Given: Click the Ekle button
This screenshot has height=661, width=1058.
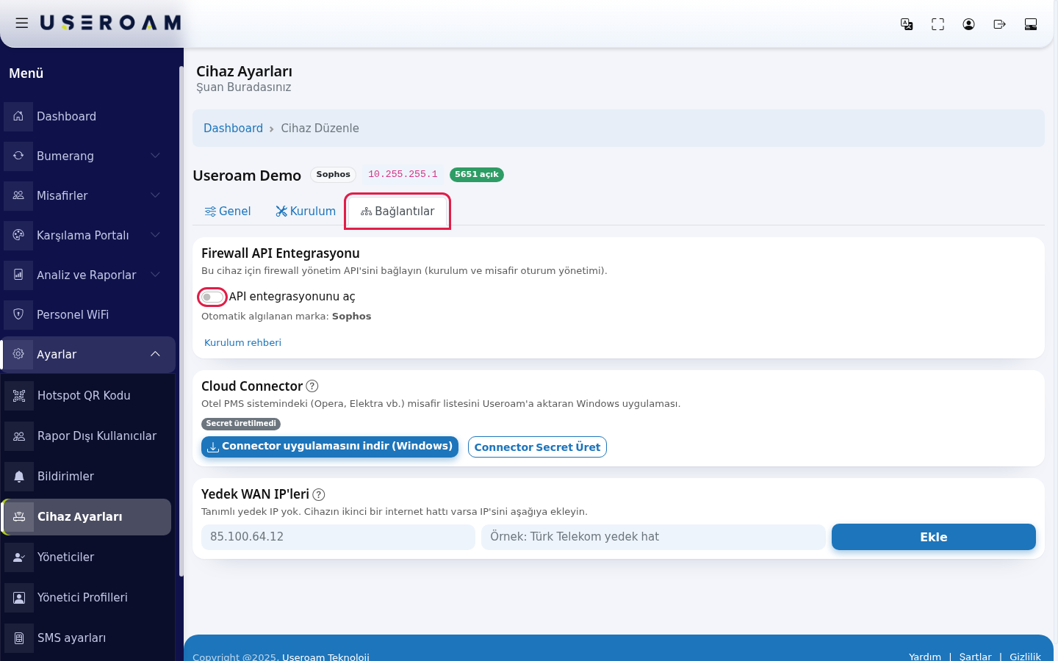Looking at the screenshot, I should pyautogui.click(x=933, y=537).
